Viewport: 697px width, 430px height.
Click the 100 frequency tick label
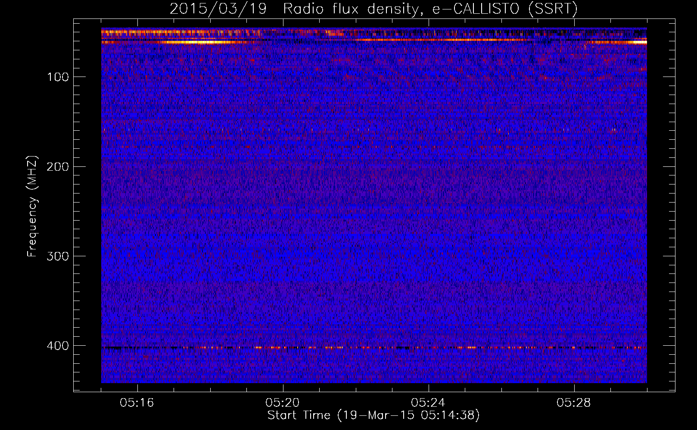(58, 77)
